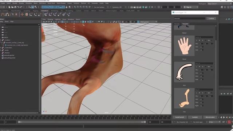This screenshot has width=233, height=131.
Task: Click the middle Build All button
Action: (195, 117)
